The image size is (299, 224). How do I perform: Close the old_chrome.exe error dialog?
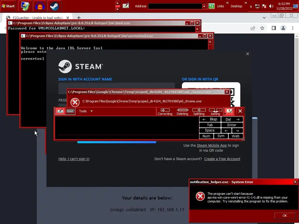pos(227,92)
